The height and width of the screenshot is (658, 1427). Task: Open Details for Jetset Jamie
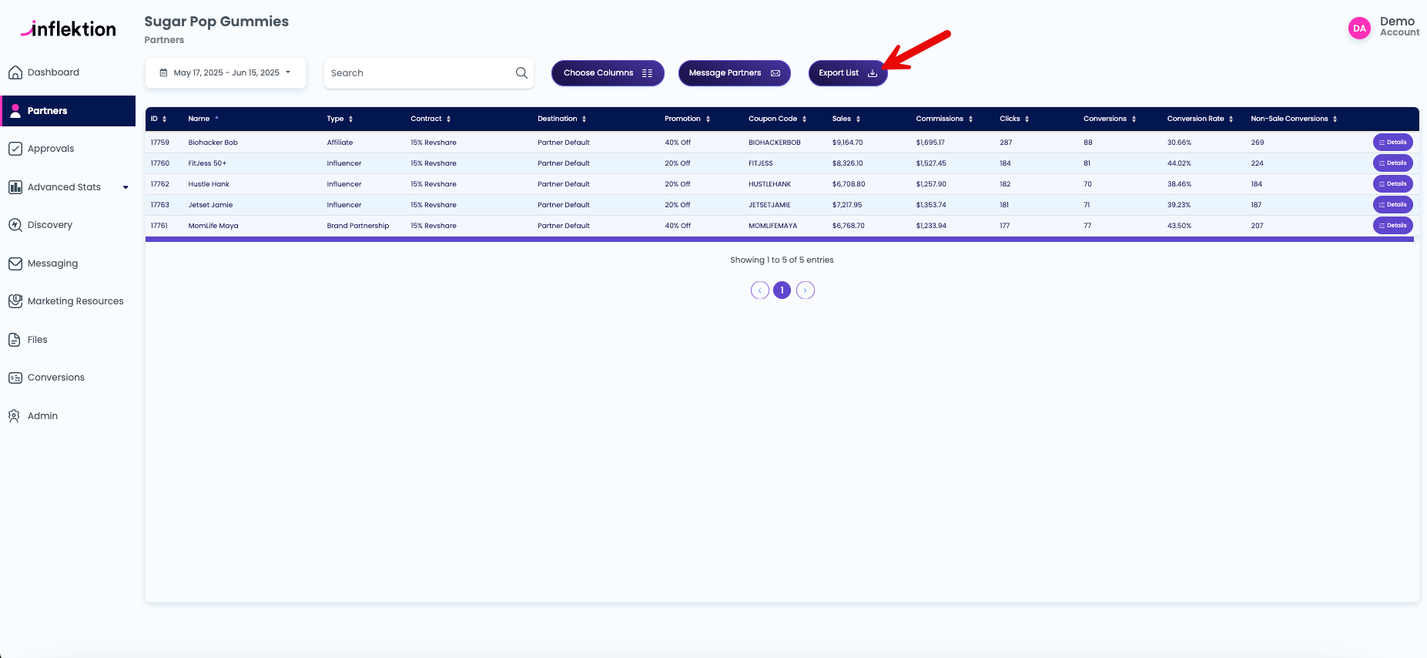[x=1392, y=205]
